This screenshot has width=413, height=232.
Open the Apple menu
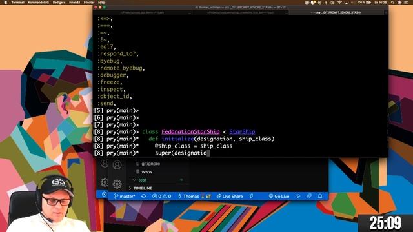coord(6,3)
